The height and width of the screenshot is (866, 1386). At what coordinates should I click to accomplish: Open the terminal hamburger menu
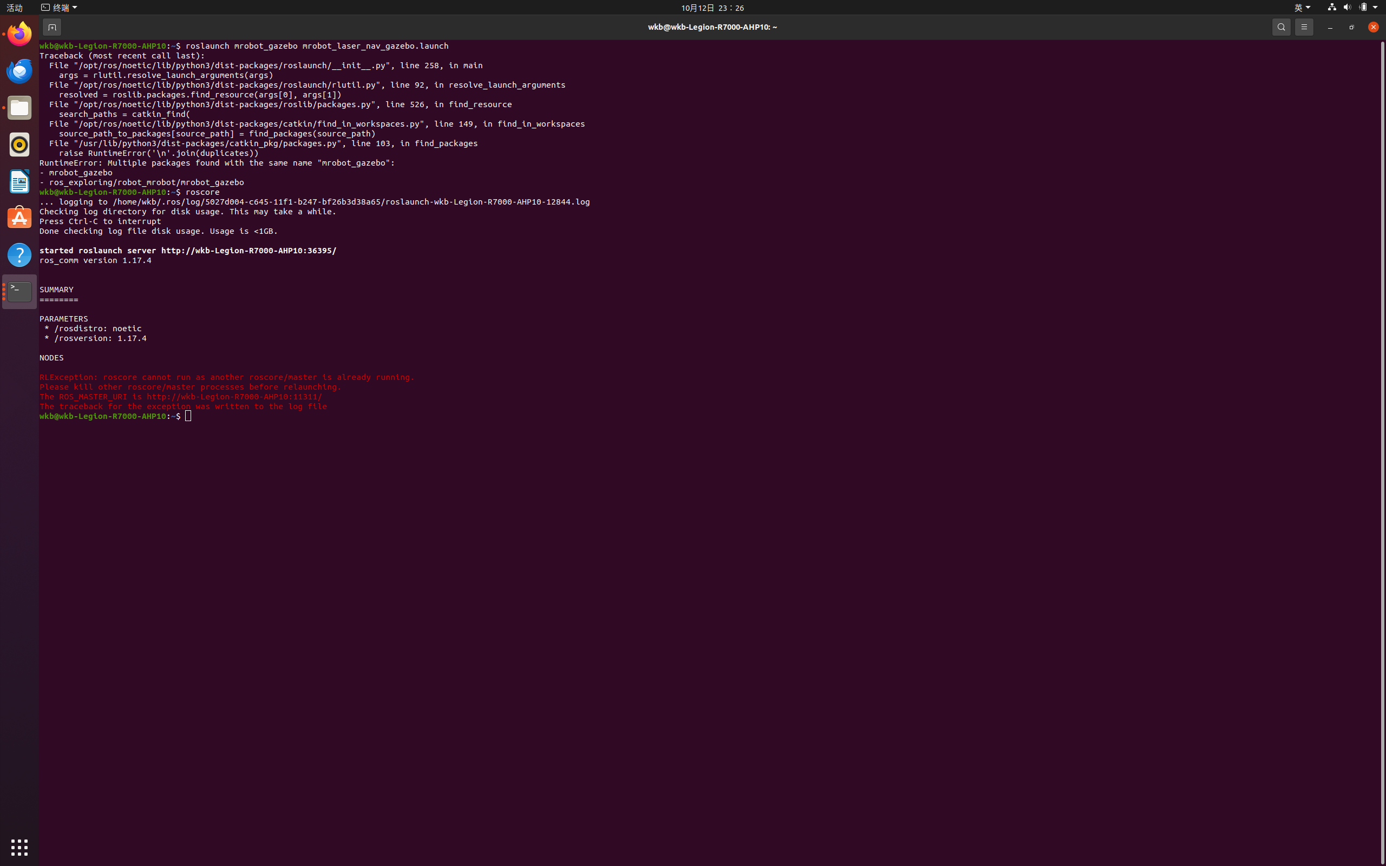[1304, 27]
